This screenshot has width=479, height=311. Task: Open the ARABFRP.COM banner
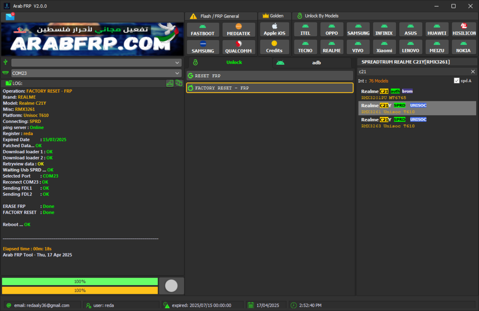[x=93, y=39]
